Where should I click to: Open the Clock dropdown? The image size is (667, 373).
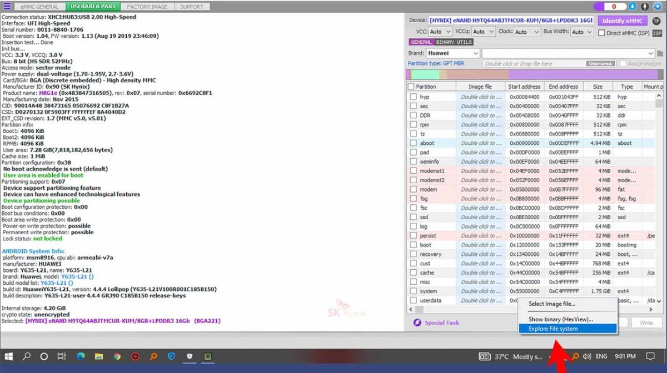click(x=527, y=32)
